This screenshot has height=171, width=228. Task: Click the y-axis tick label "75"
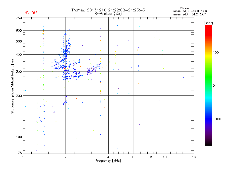click(x=20, y=153)
